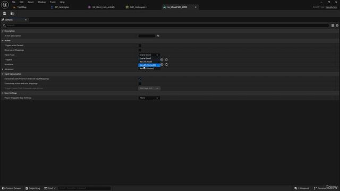Click the Asset Type InputAction link

(331, 7)
